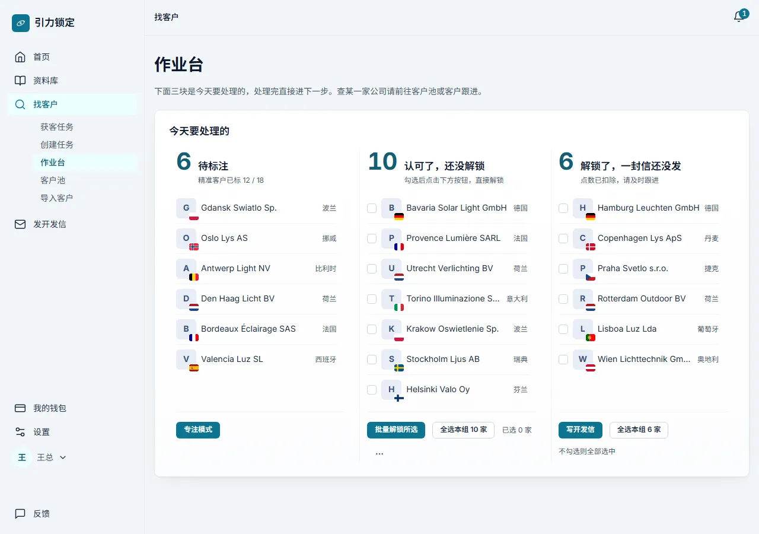Click the O avatar of Oslo Lys AS

pyautogui.click(x=186, y=239)
